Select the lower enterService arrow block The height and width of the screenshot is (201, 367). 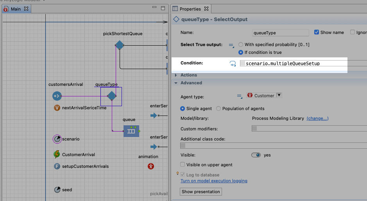pos(154,147)
